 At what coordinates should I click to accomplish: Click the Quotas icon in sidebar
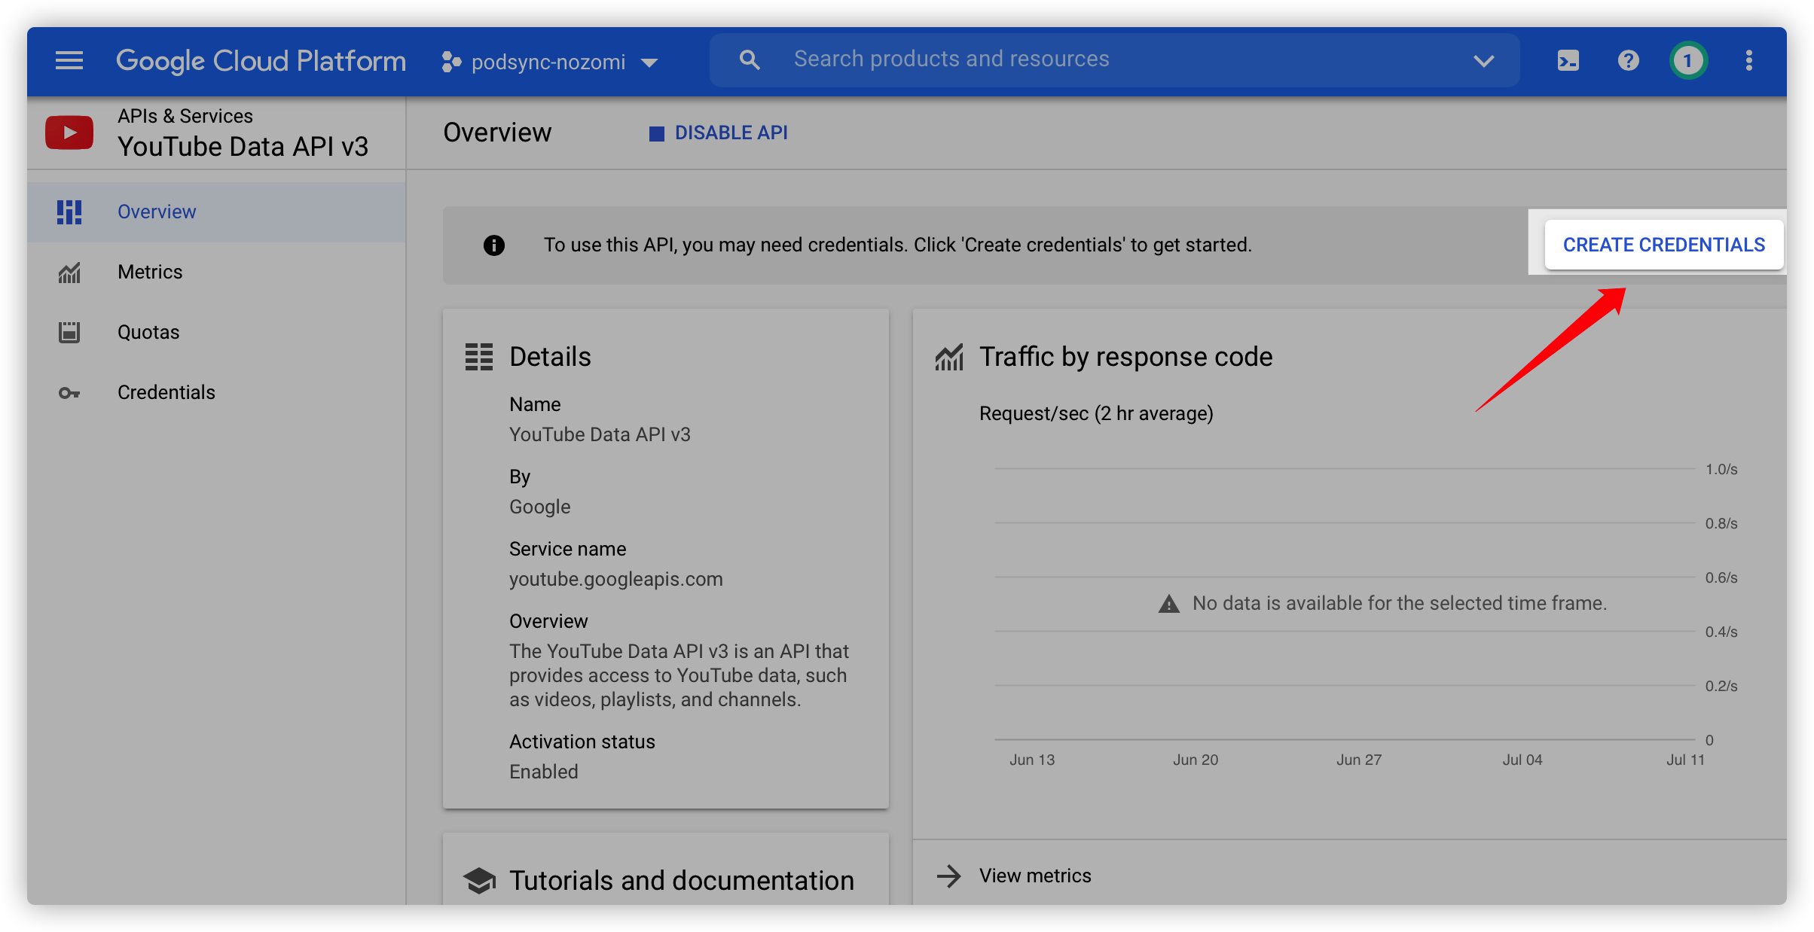click(x=69, y=332)
